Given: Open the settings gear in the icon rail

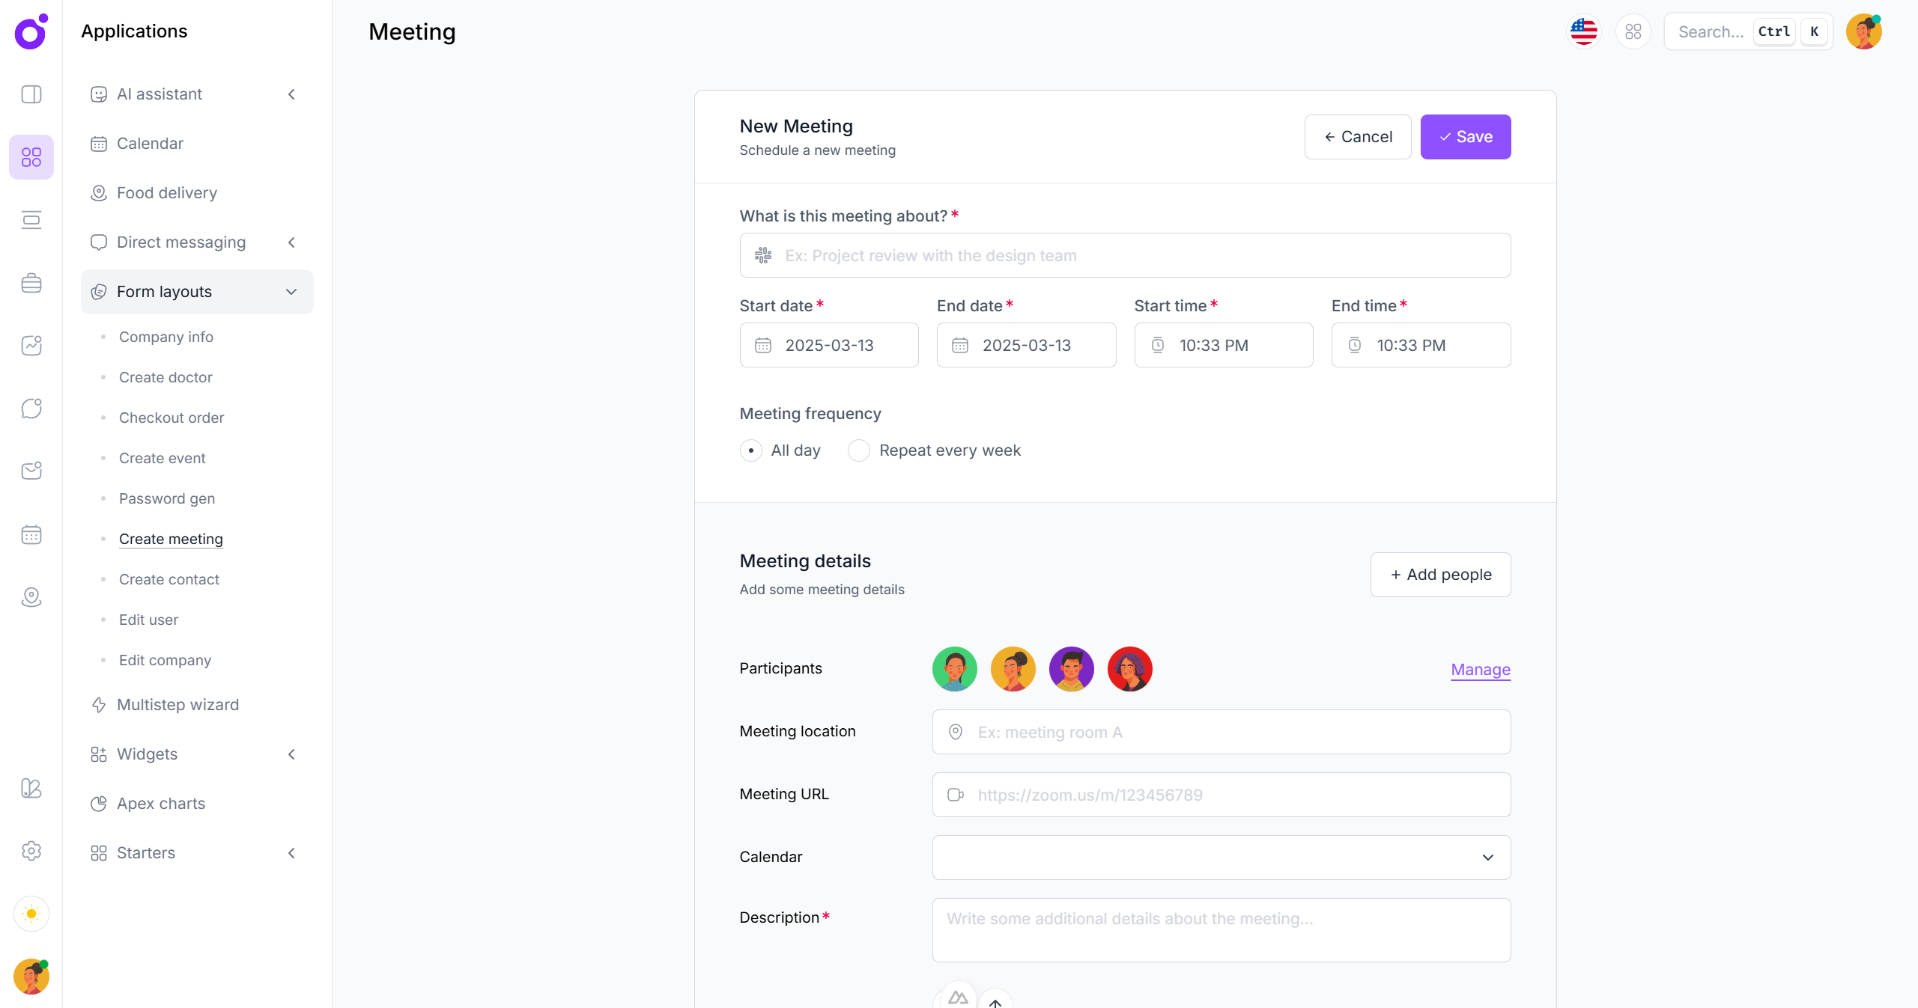Looking at the screenshot, I should [31, 851].
